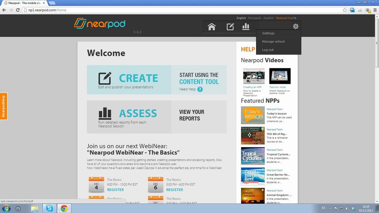The image size is (379, 213).
Task: Bookmark page with star icon
Action: (x=345, y=10)
